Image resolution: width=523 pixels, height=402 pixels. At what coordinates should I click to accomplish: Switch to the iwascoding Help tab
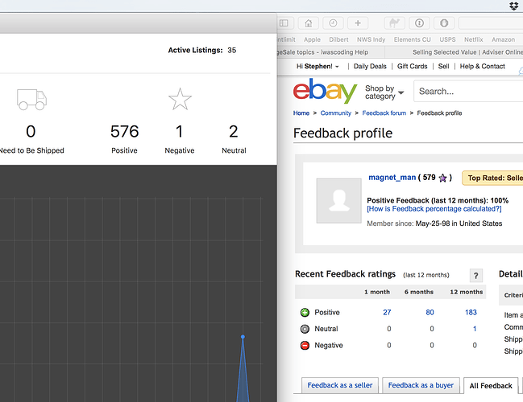tap(331, 52)
